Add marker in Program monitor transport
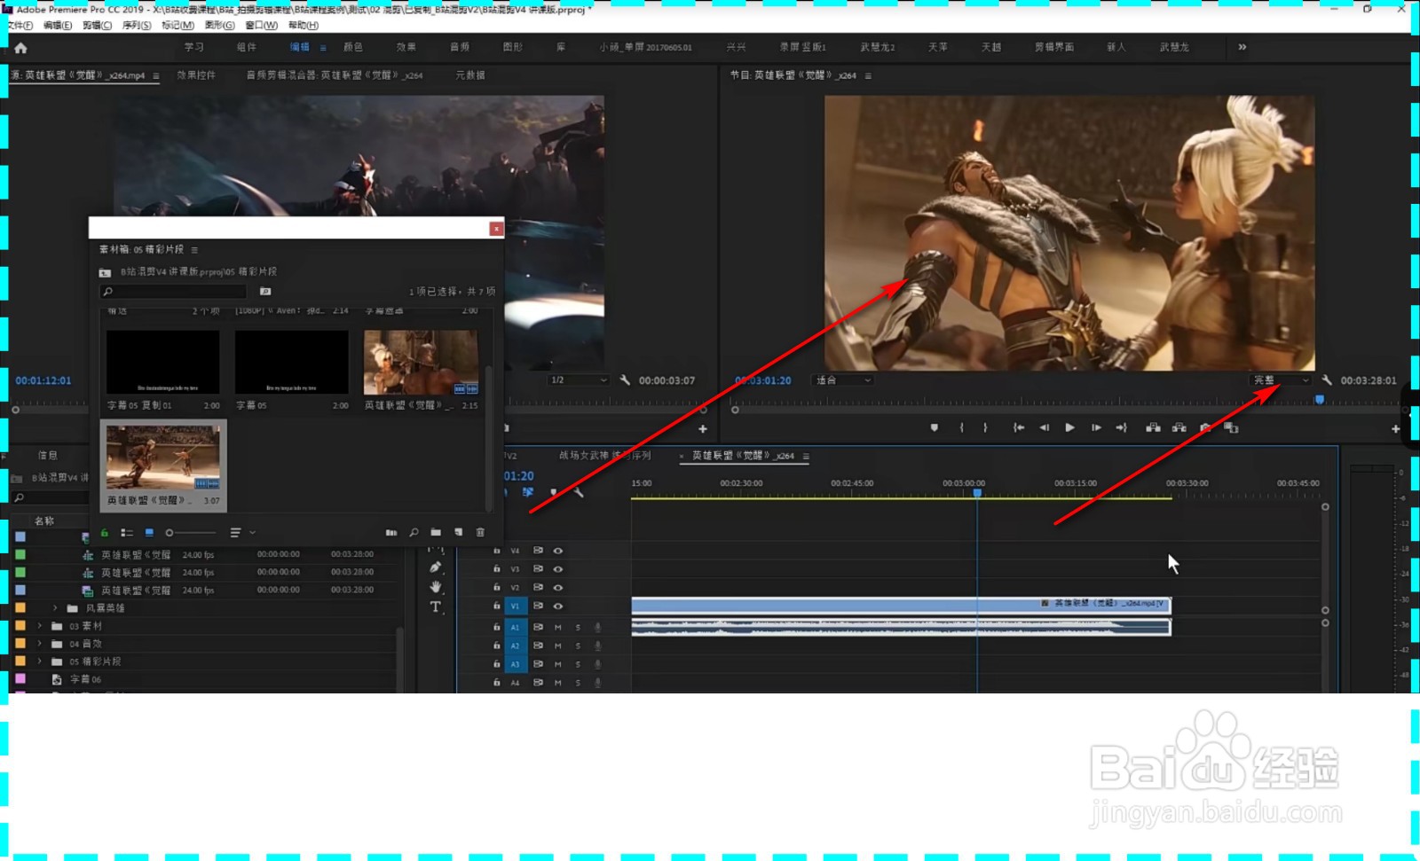1420x861 pixels. [x=934, y=427]
